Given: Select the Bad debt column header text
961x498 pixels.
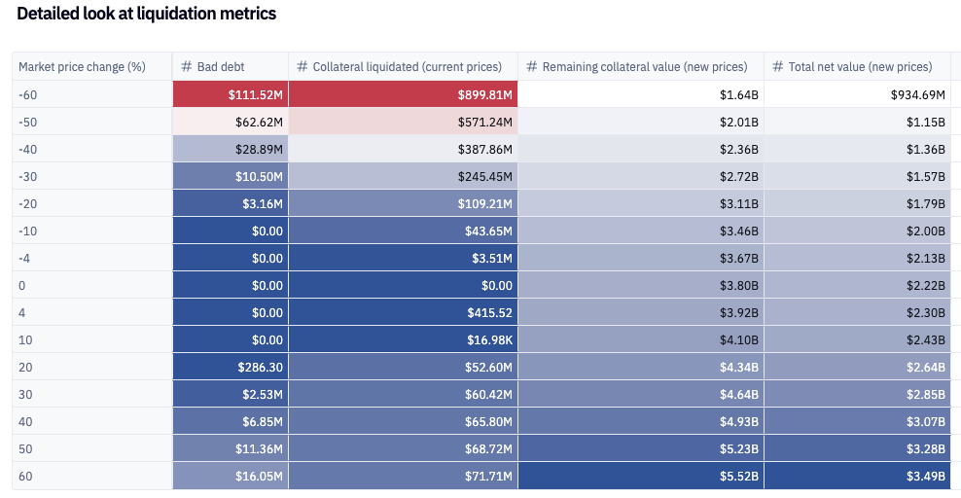Looking at the screenshot, I should tap(221, 67).
